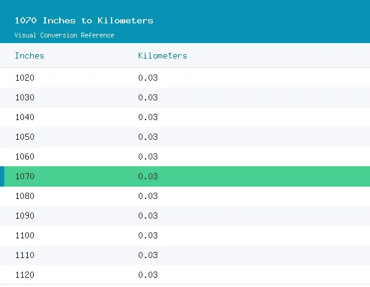Select the 0.03 value in the 1030 row

pyautogui.click(x=148, y=97)
